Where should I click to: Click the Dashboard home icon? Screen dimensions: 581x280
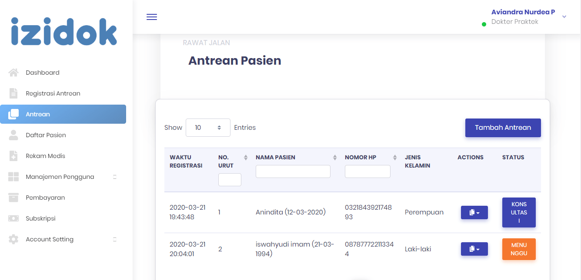13,72
